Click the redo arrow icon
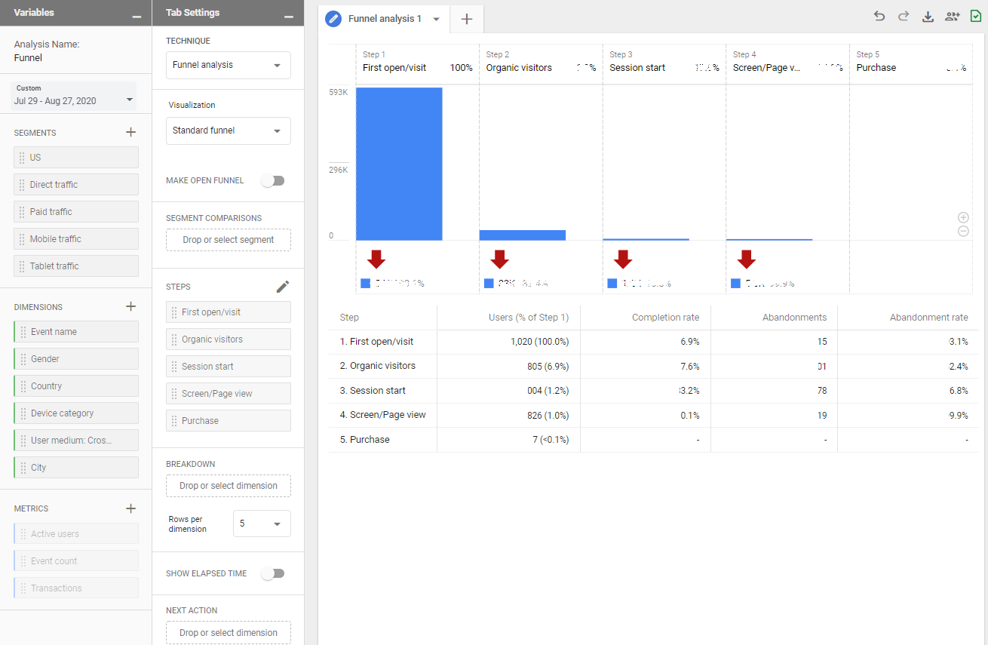 [904, 17]
